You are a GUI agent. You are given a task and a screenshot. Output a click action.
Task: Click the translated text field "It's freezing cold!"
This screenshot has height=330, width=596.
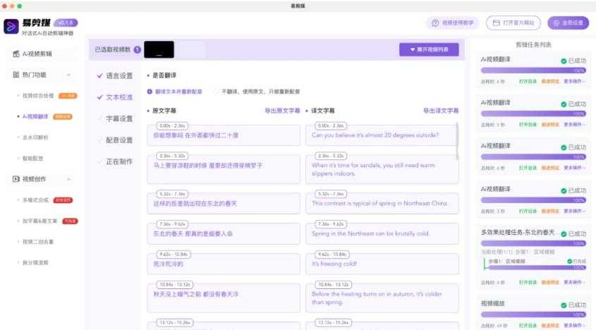pos(382,264)
